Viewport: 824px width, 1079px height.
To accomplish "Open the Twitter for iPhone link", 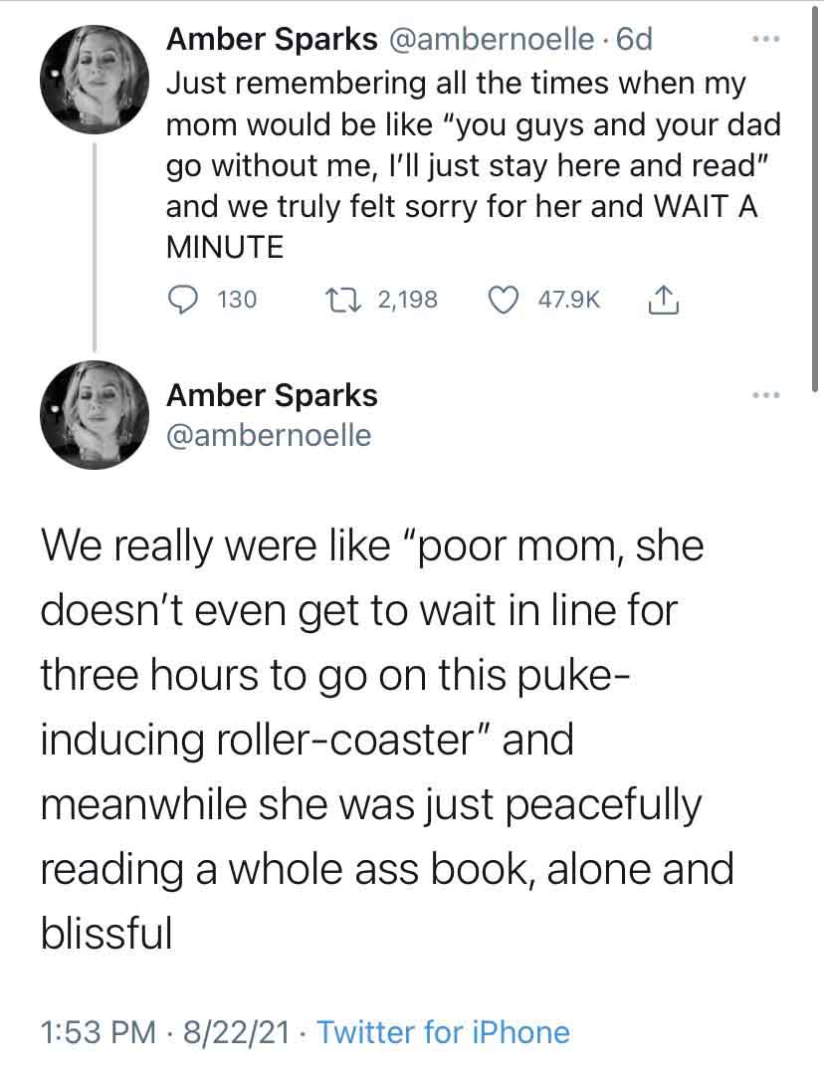I will point(443,1032).
